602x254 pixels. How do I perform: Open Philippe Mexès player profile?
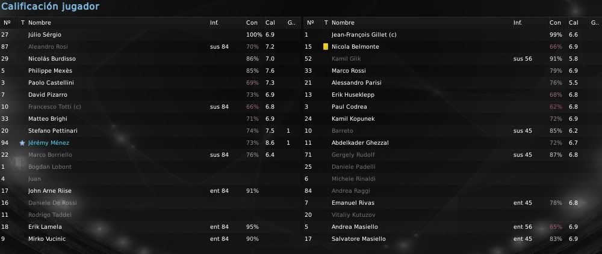point(51,71)
